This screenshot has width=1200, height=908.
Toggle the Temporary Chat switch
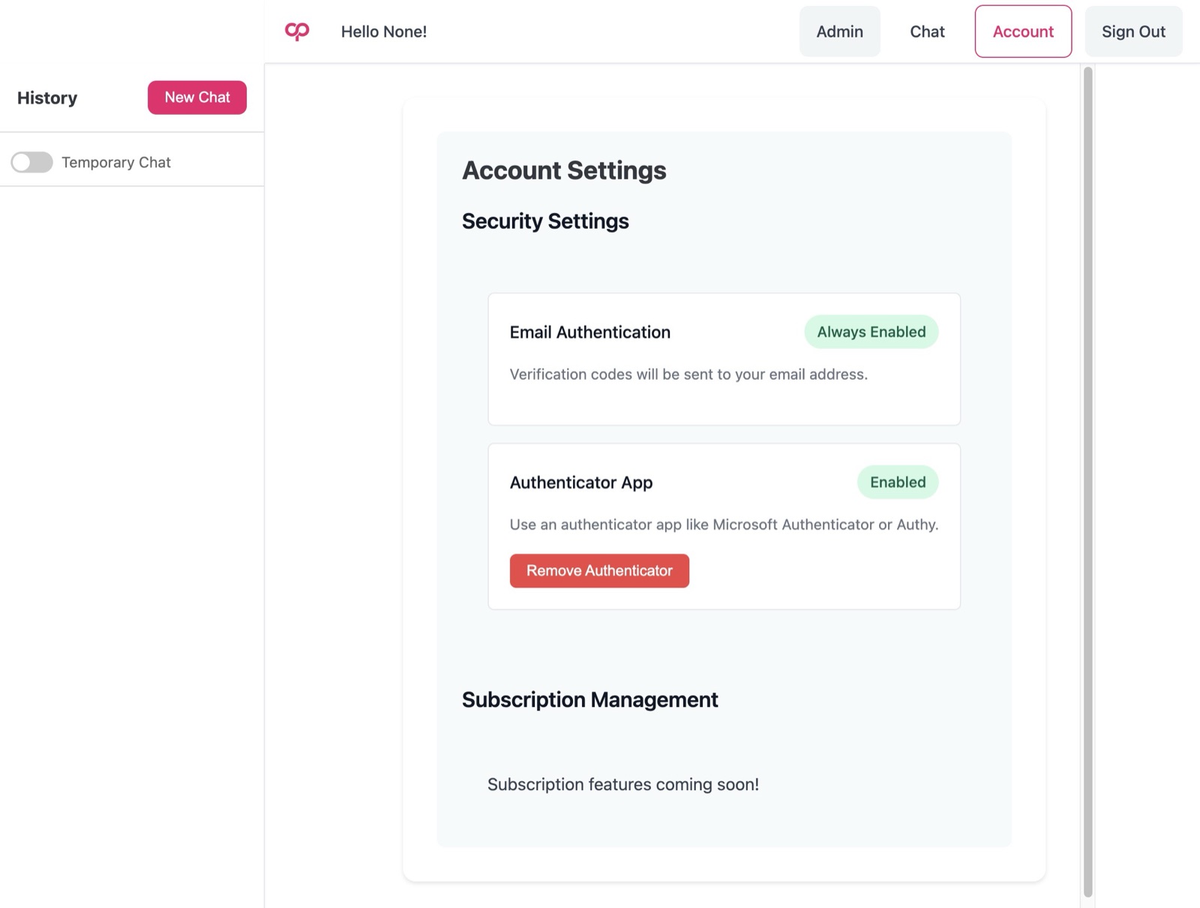pos(31,162)
